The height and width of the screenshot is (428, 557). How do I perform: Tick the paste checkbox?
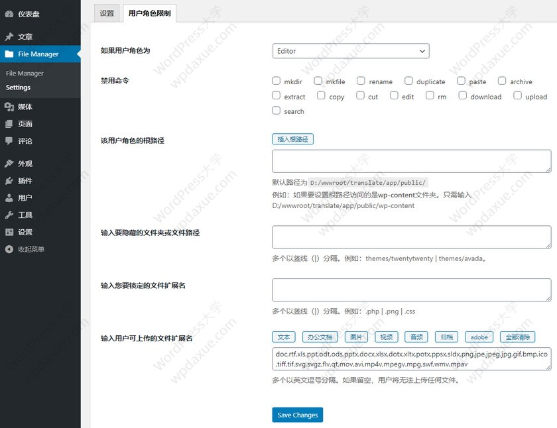point(461,81)
